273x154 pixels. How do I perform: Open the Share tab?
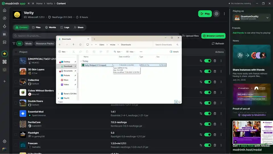[78, 27]
